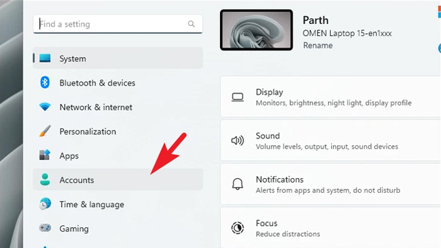
Task: Click the Apps icon in sidebar
Action: tap(45, 155)
